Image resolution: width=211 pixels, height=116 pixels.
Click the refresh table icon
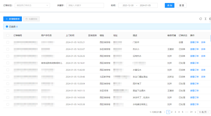pos(201,19)
